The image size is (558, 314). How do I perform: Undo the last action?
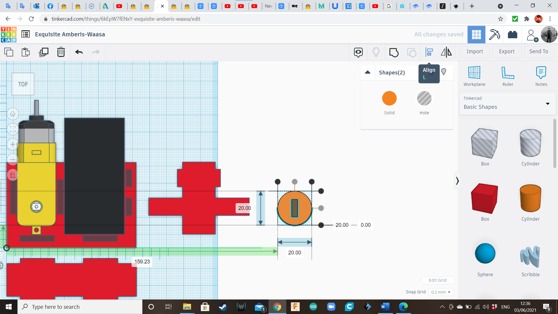click(78, 52)
